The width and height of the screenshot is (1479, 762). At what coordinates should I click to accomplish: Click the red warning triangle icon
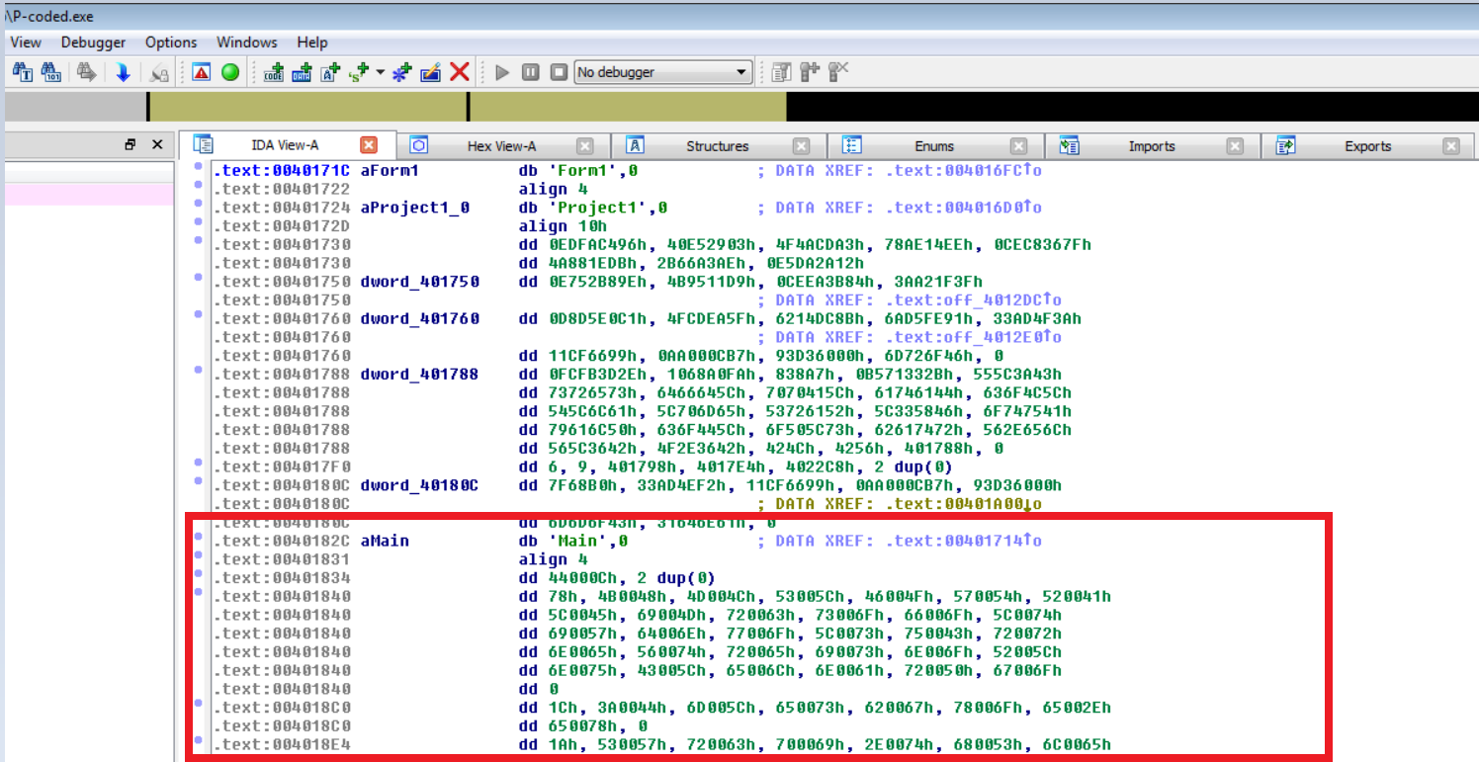click(202, 72)
